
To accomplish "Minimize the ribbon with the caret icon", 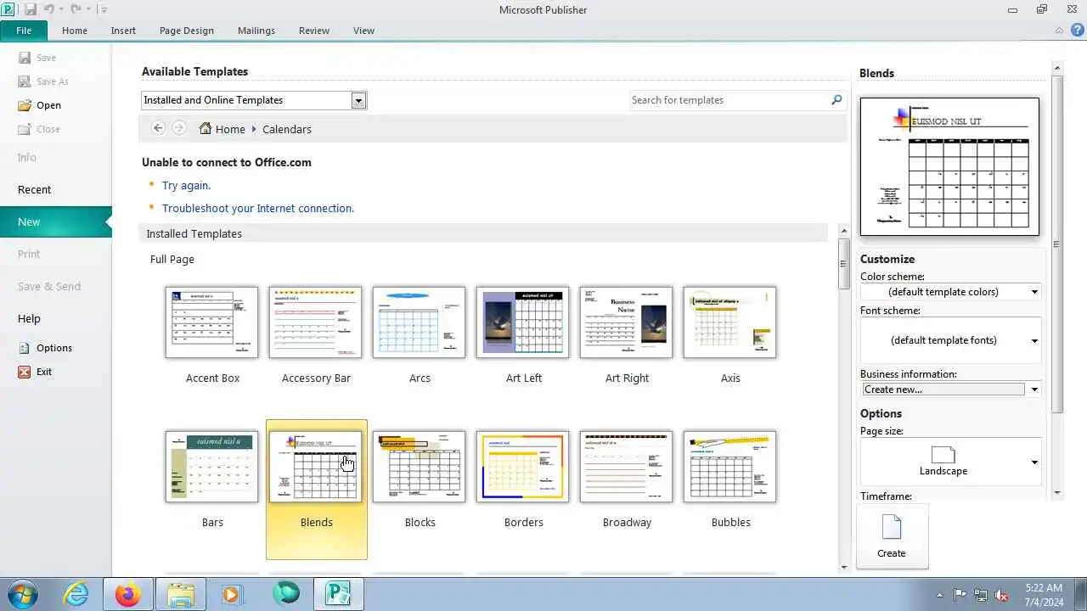I will click(1059, 30).
